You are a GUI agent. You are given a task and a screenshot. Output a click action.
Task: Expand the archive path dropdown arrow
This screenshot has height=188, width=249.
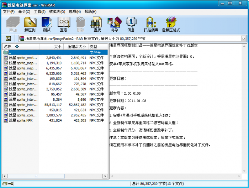243,38
